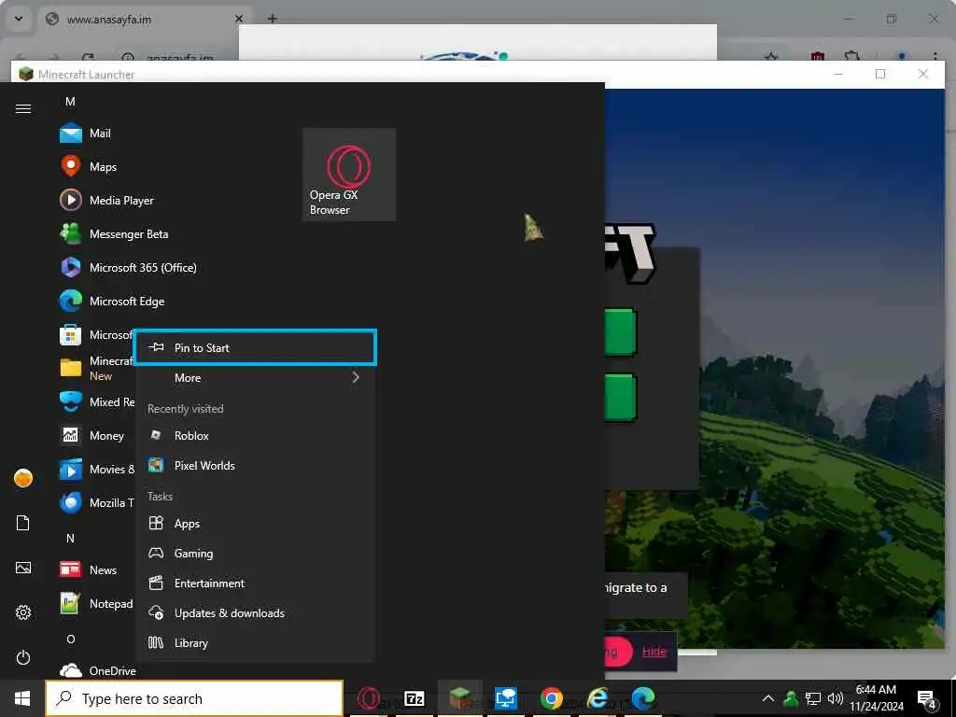Choose the Apps task
Image resolution: width=956 pixels, height=717 pixels.
pyautogui.click(x=255, y=523)
